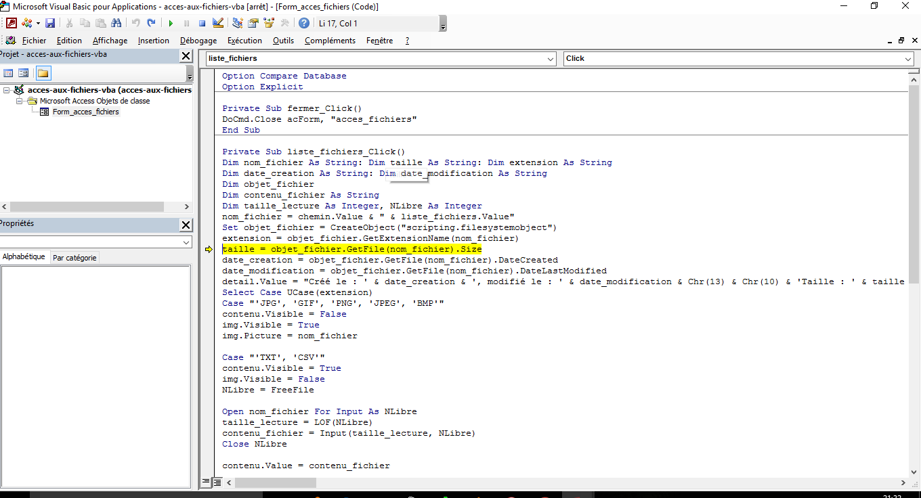This screenshot has width=921, height=498.
Task: Open the ? help menu
Action: click(407, 41)
